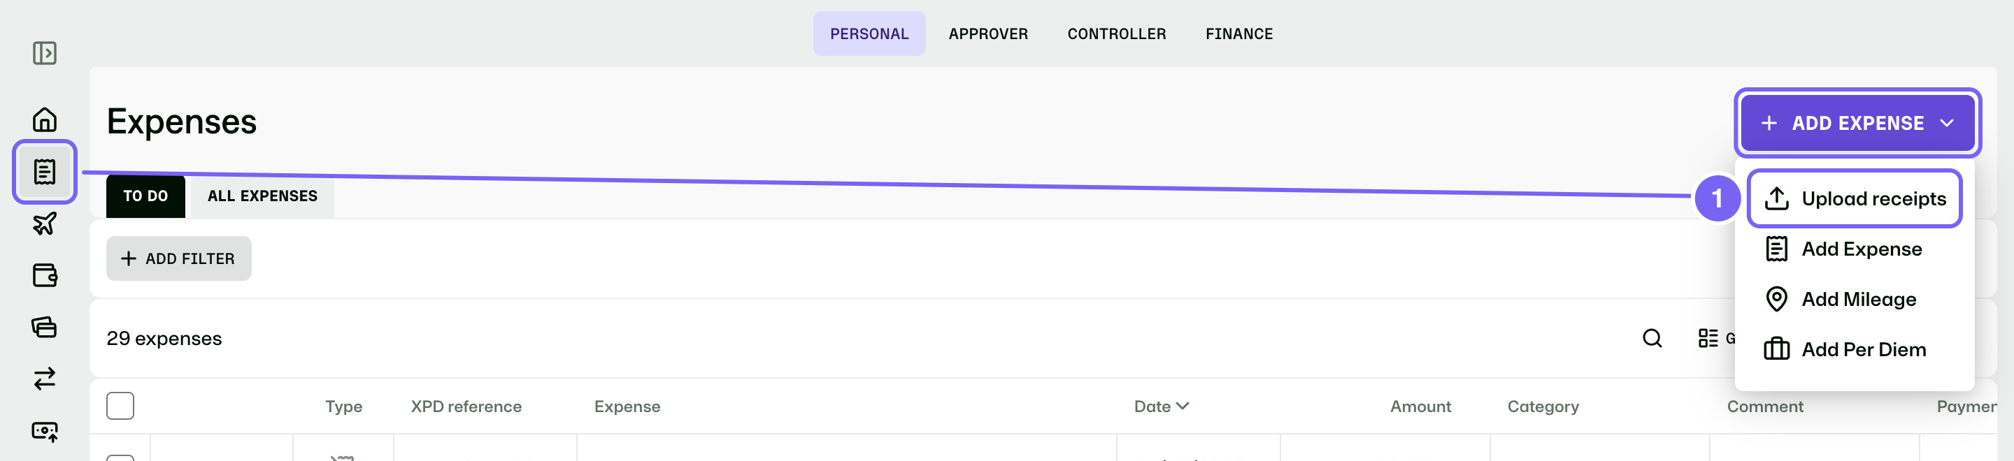Select all expenses with header checkbox
This screenshot has height=461, width=2014.
[x=120, y=407]
